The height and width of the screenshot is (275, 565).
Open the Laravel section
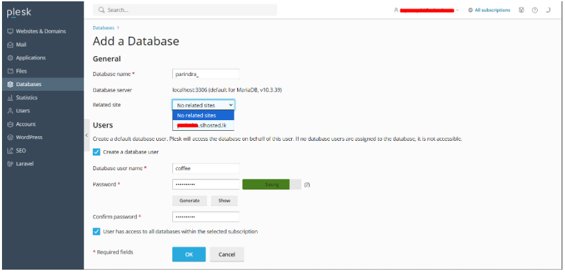[25, 164]
